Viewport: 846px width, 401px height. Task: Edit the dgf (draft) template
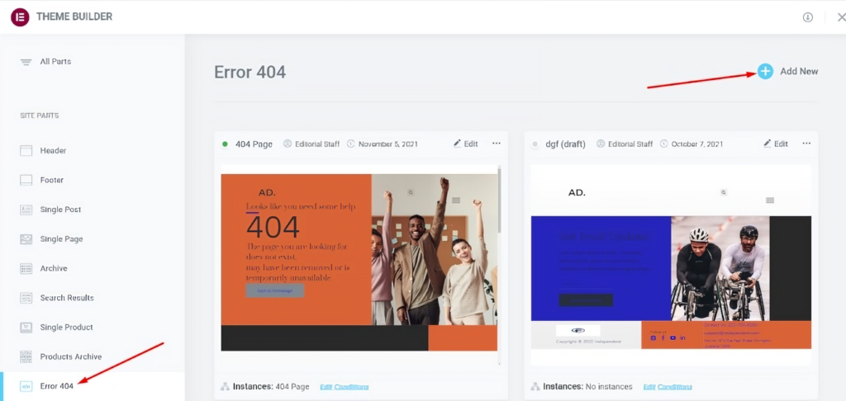(776, 144)
